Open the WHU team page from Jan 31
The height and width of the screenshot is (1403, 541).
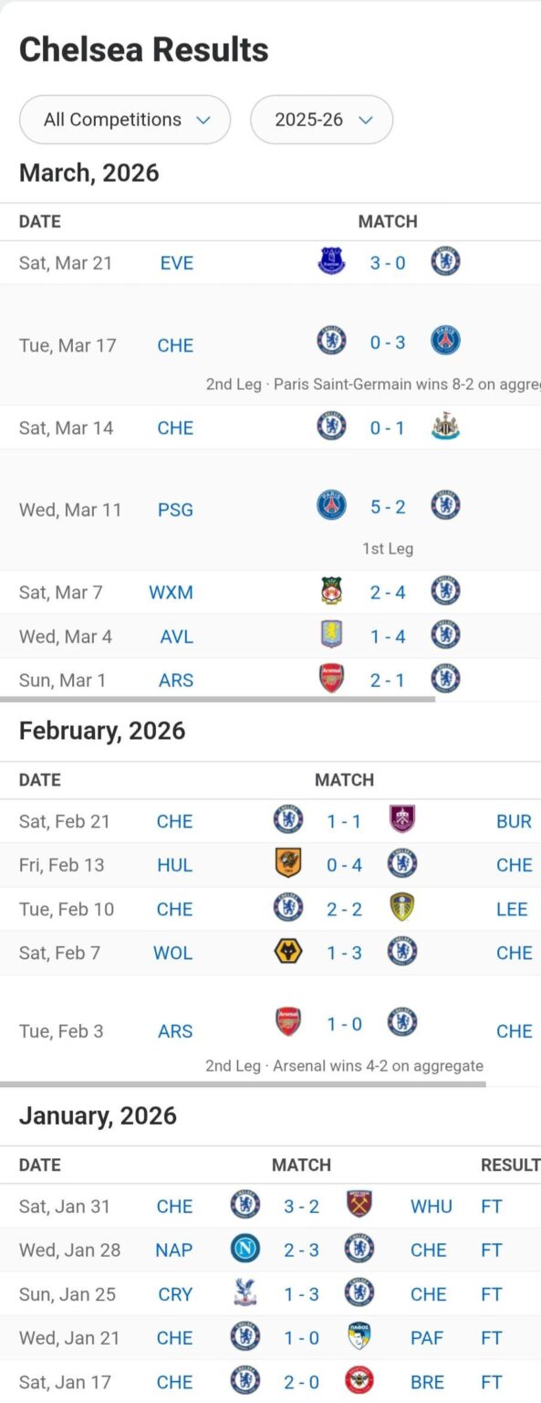coord(431,1206)
